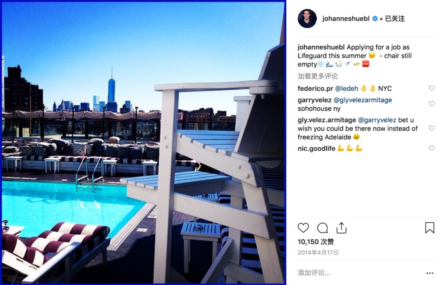Viewport: 438px width, 285px height.
Task: Open the post date 2014年4月17日
Action: click(318, 252)
